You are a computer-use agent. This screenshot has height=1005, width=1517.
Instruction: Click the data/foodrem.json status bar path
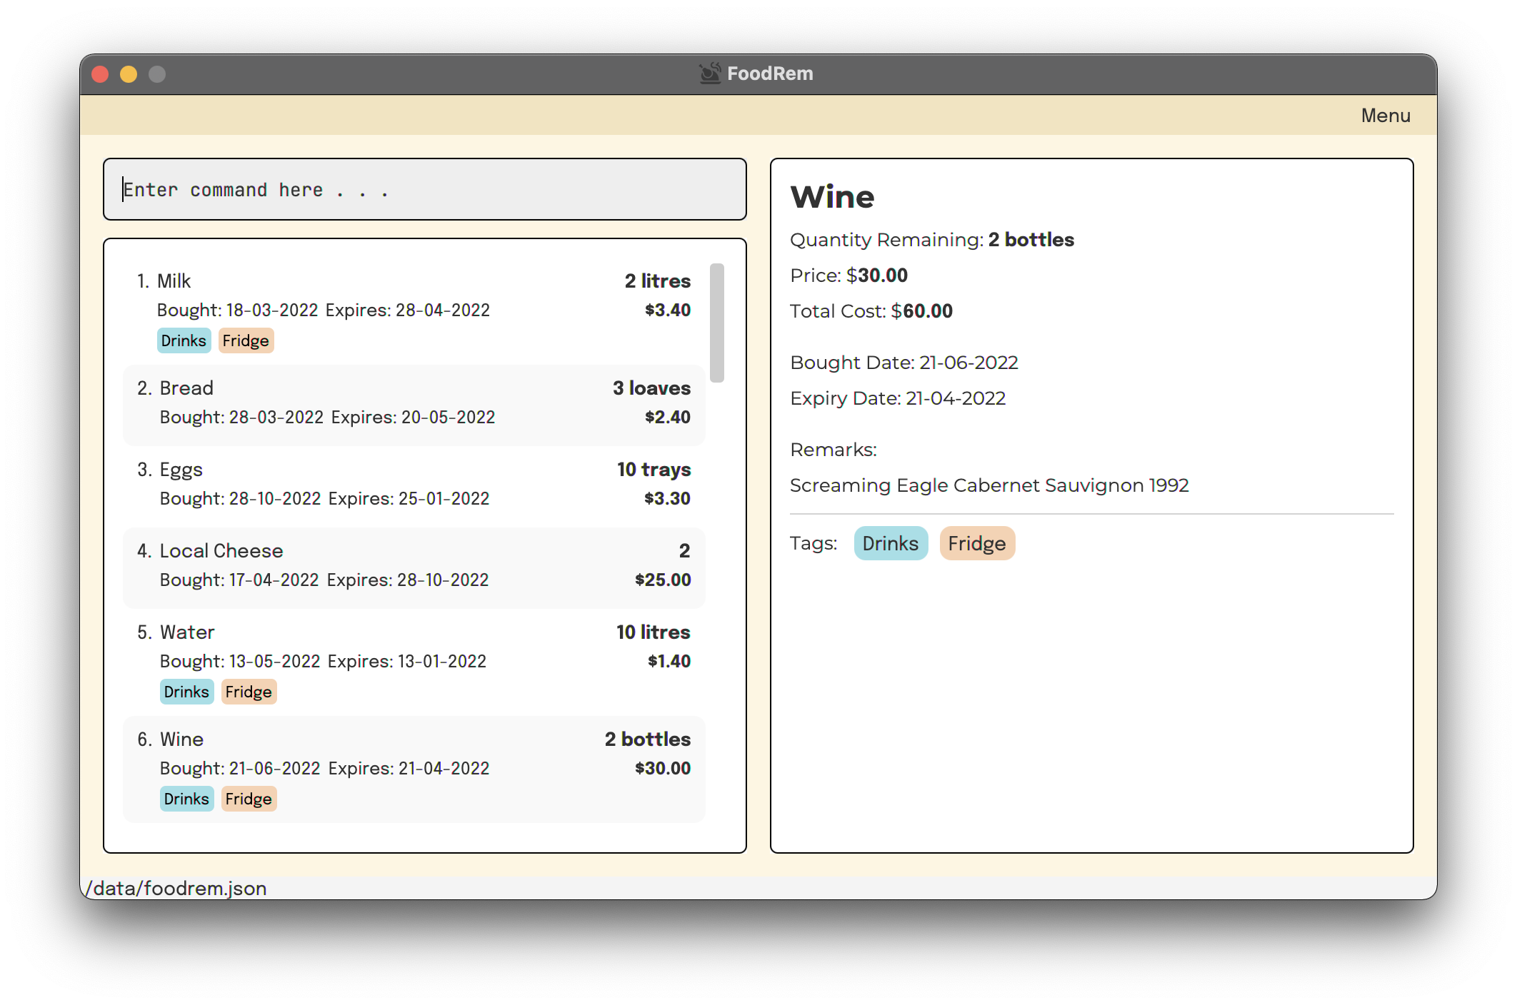(x=176, y=889)
